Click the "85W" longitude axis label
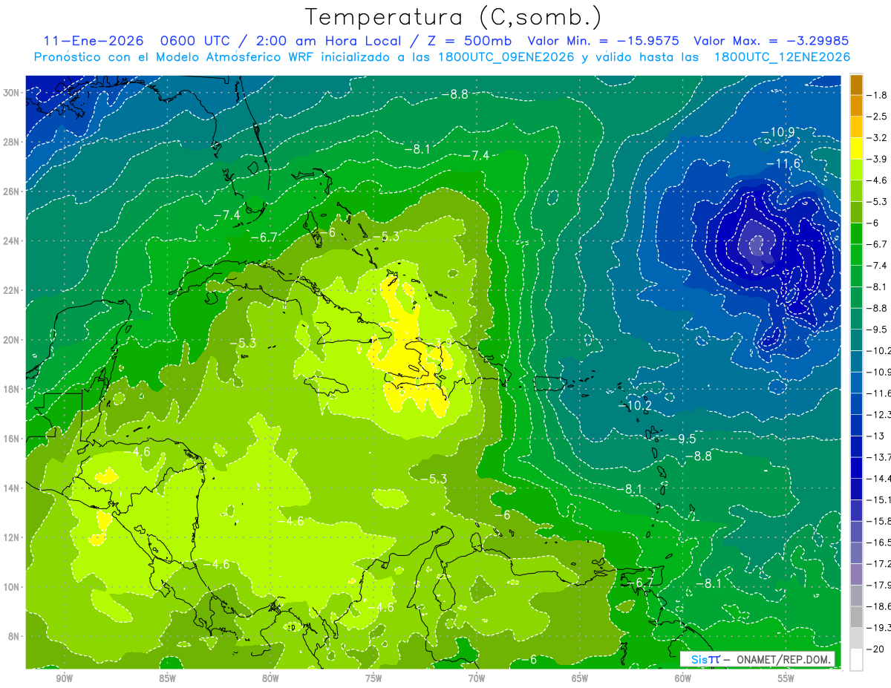Image resolution: width=891 pixels, height=688 pixels. (167, 678)
